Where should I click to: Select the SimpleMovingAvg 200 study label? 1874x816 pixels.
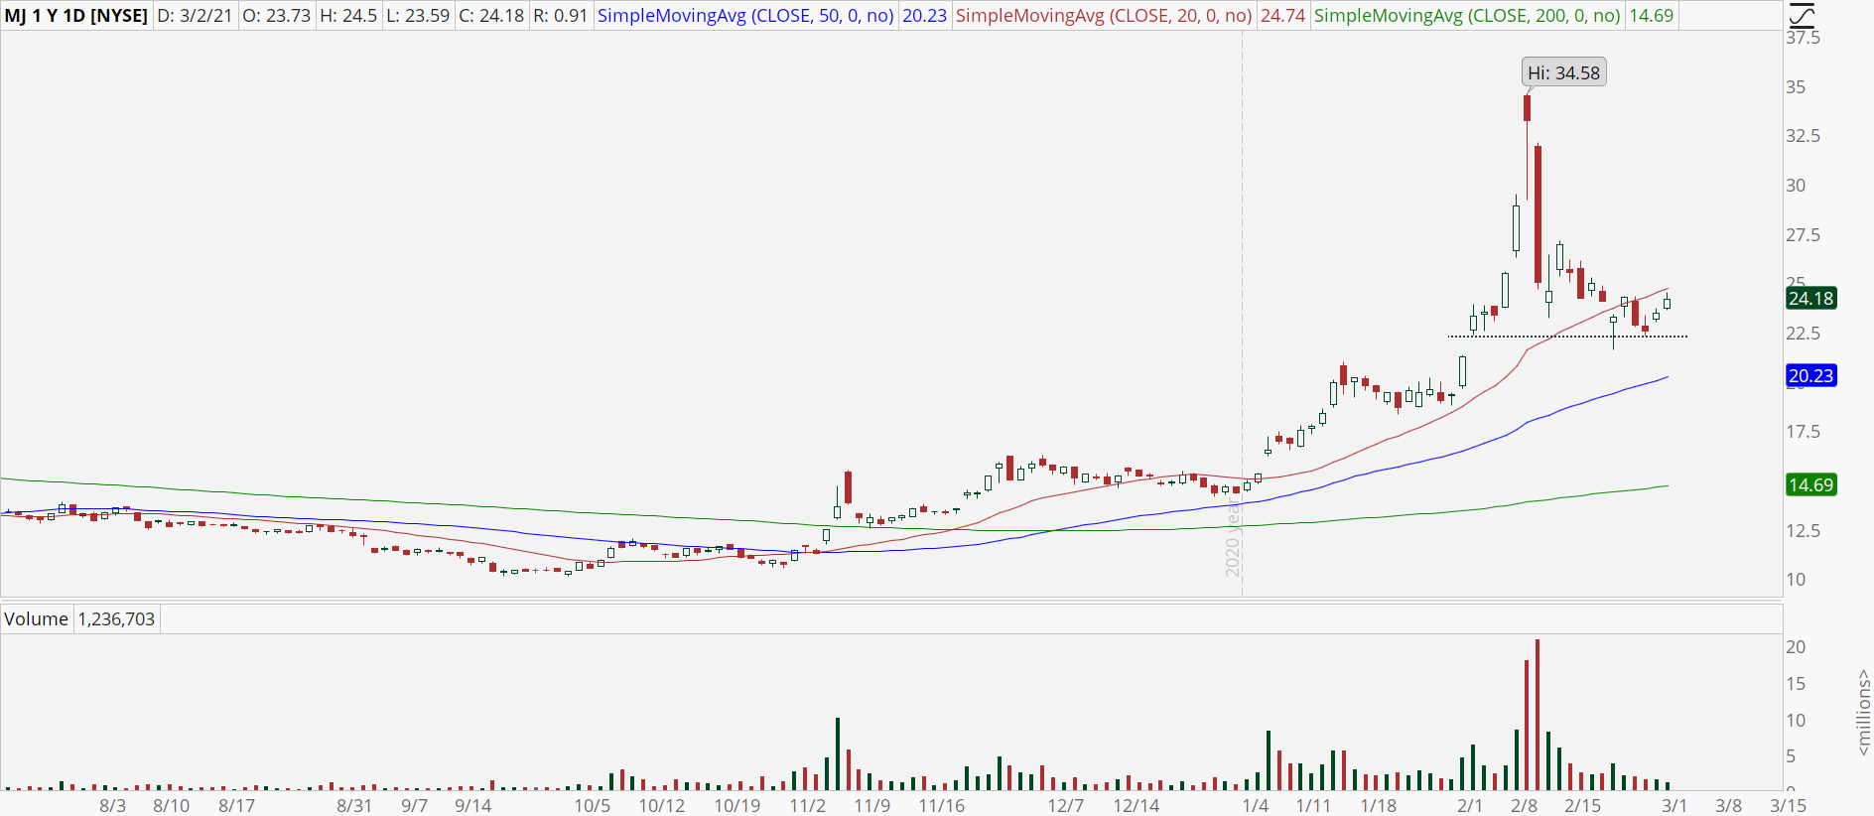1467,16
